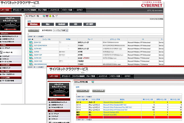184x123 pixels.
Task: Open パスワード変更 menu in the hardware window
Action: [x=67, y=10]
